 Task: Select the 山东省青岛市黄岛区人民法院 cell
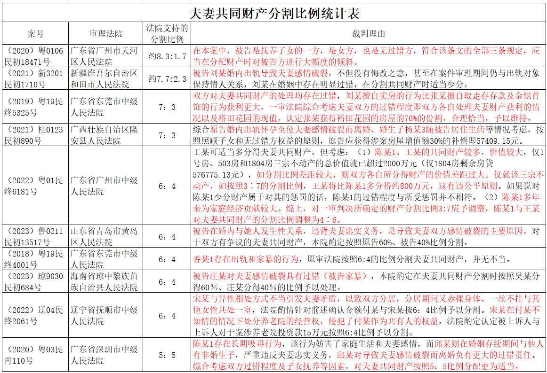tap(106, 237)
